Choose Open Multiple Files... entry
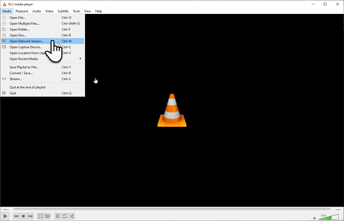Viewport: 344px width, 221px height. tap(43, 24)
